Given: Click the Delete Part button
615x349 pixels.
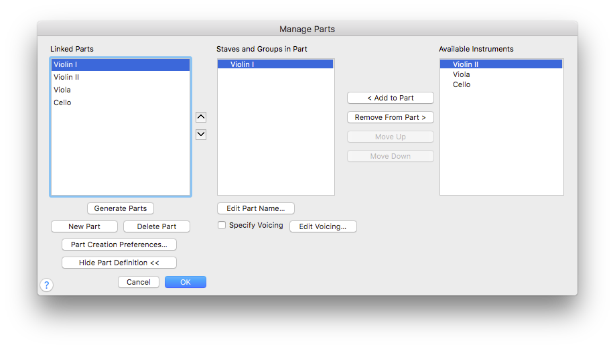Looking at the screenshot, I should (157, 226).
